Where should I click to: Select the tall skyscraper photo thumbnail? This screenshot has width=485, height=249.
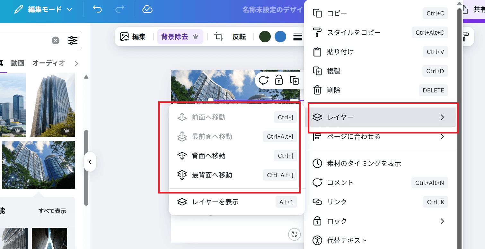pyautogui.click(x=53, y=105)
